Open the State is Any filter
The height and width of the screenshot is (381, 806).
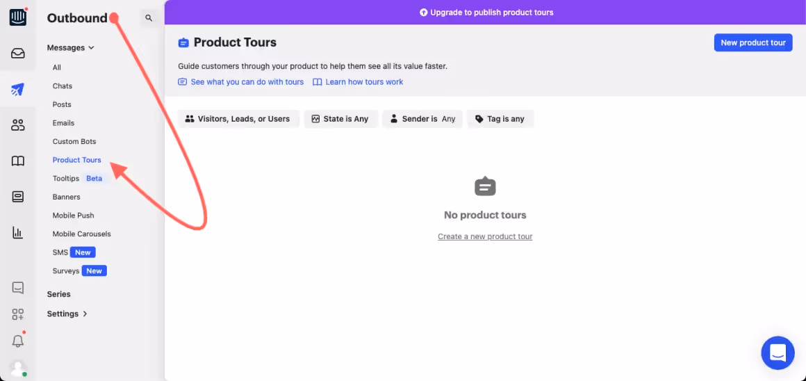[x=340, y=119]
